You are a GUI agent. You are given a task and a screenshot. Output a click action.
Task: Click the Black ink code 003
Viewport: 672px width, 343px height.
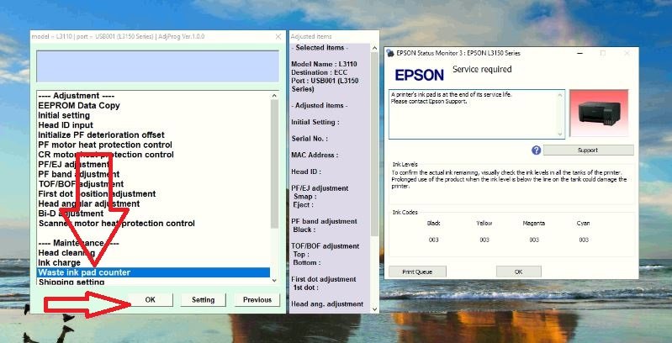point(434,240)
